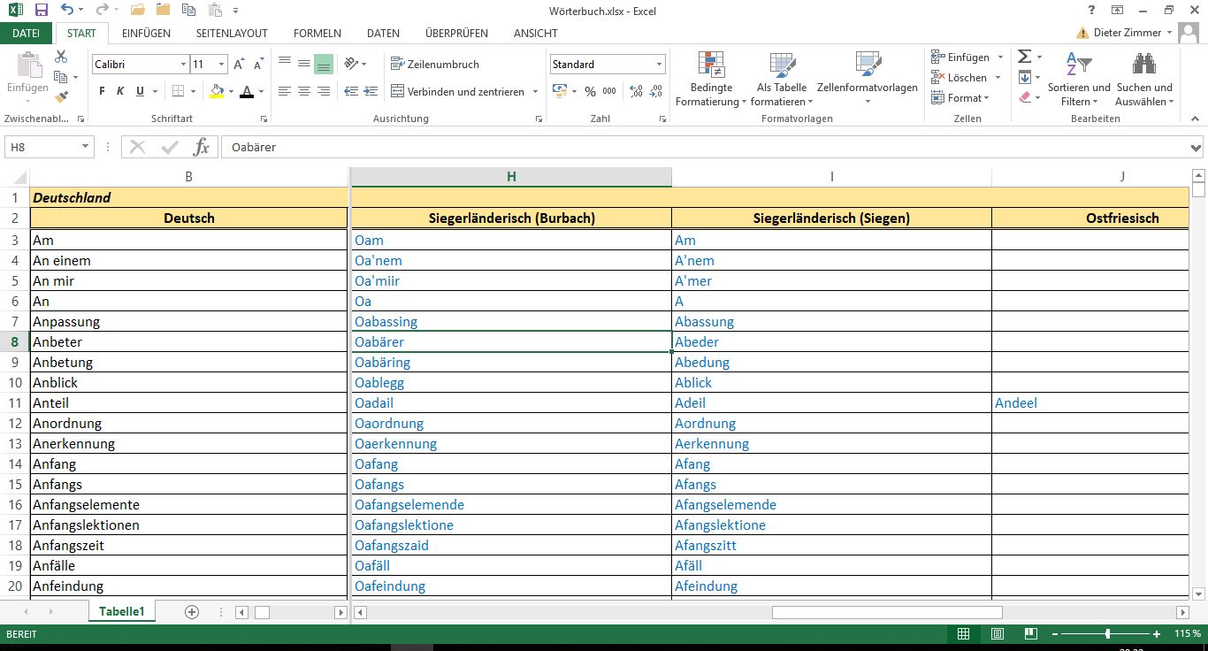Open Sortieren und Filtern
Viewport: 1208px width, 651px height.
pos(1079,80)
